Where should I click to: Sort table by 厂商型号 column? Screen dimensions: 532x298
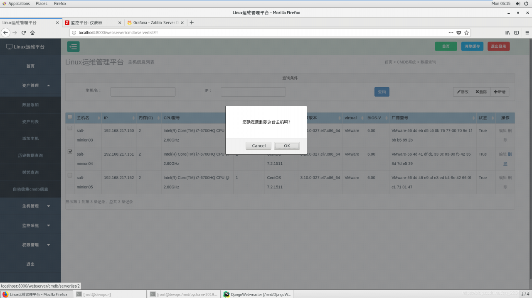433,118
